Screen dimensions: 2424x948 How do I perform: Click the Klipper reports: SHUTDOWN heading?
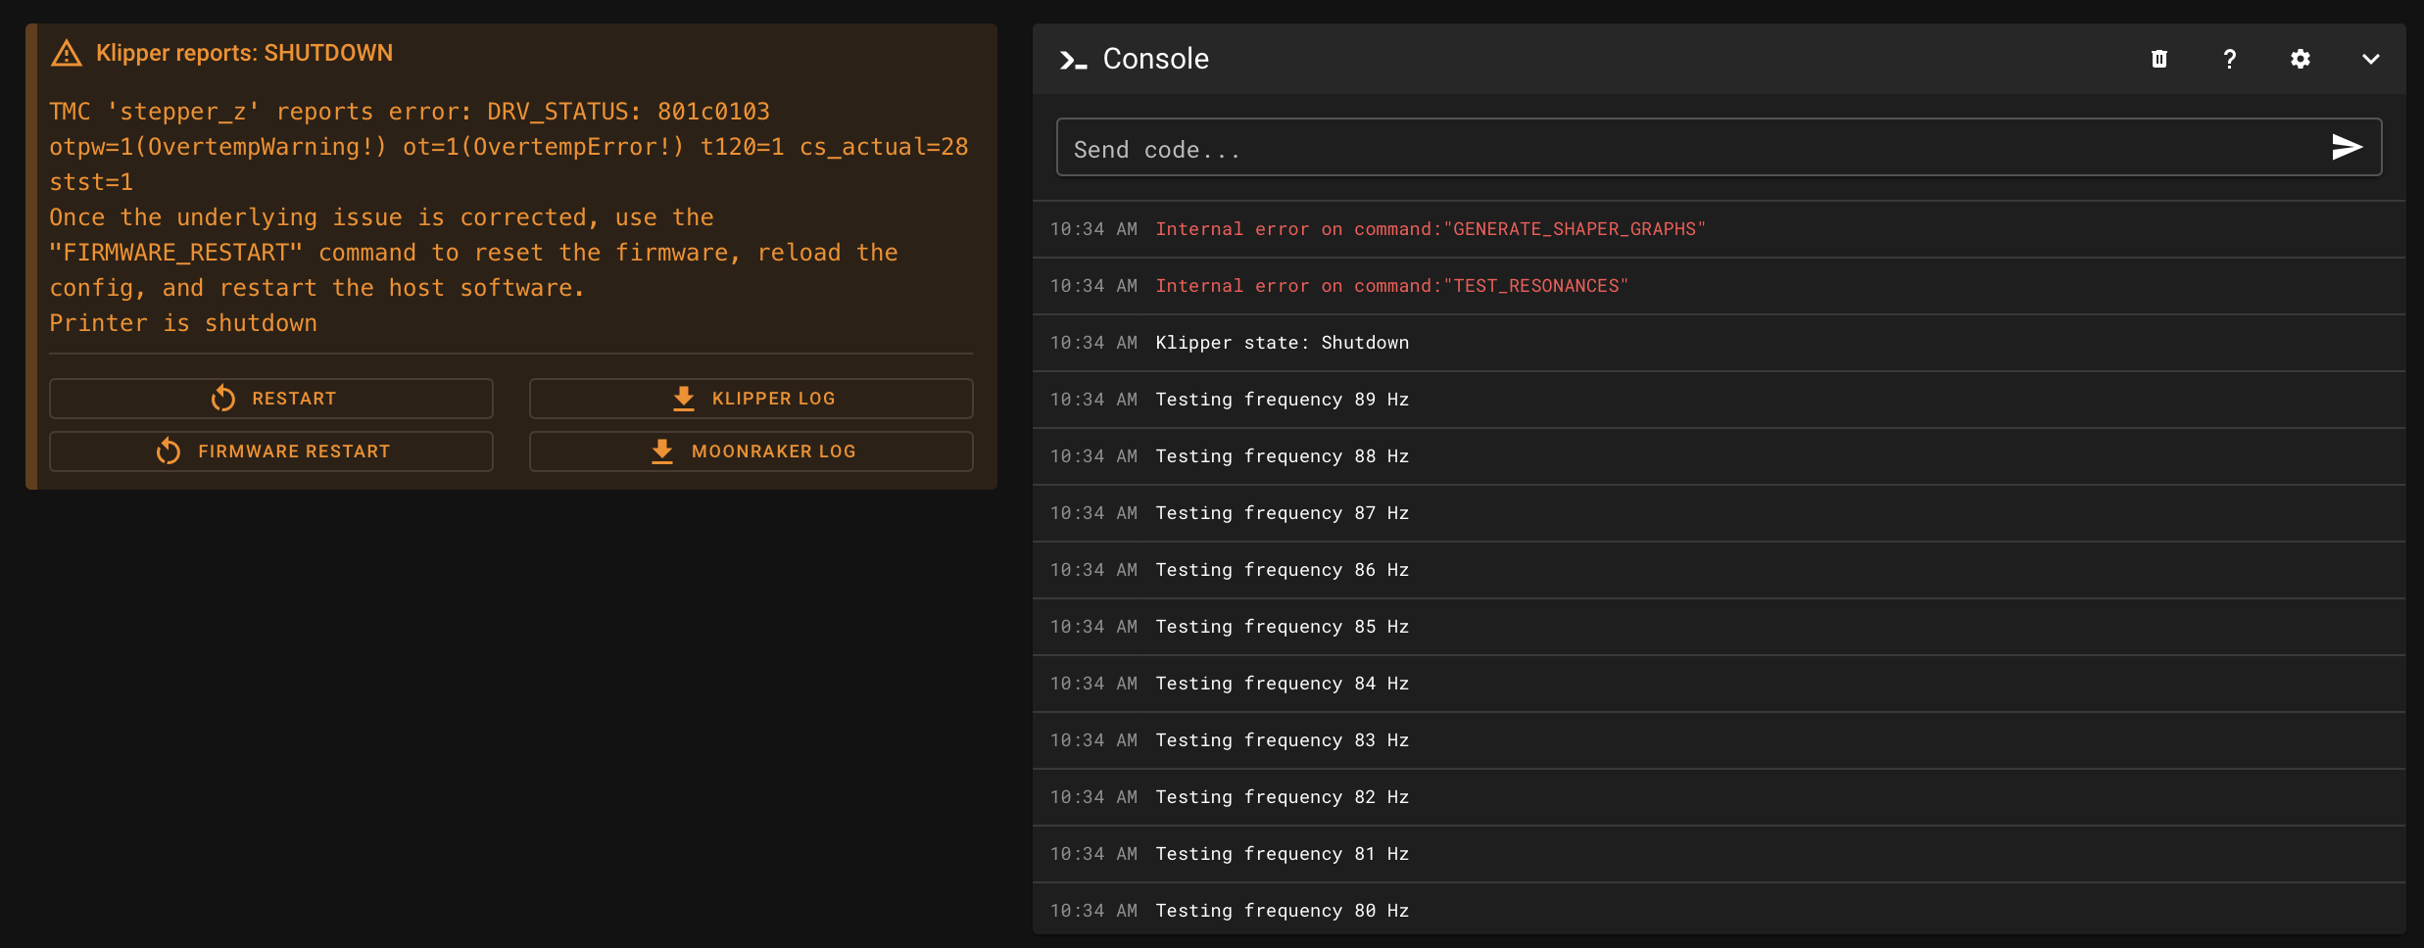tap(244, 53)
